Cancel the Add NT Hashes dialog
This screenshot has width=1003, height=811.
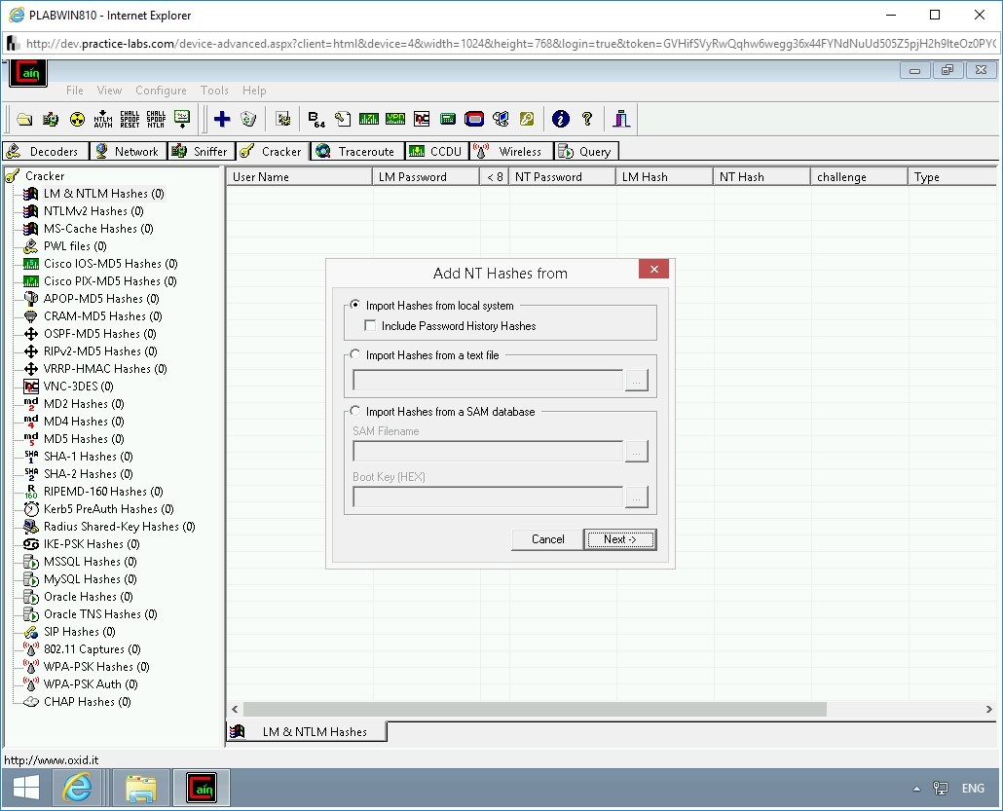point(546,538)
